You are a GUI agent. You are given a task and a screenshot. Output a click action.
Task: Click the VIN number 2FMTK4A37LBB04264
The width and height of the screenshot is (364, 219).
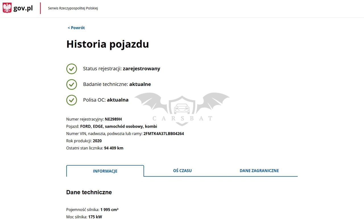tap(164, 134)
